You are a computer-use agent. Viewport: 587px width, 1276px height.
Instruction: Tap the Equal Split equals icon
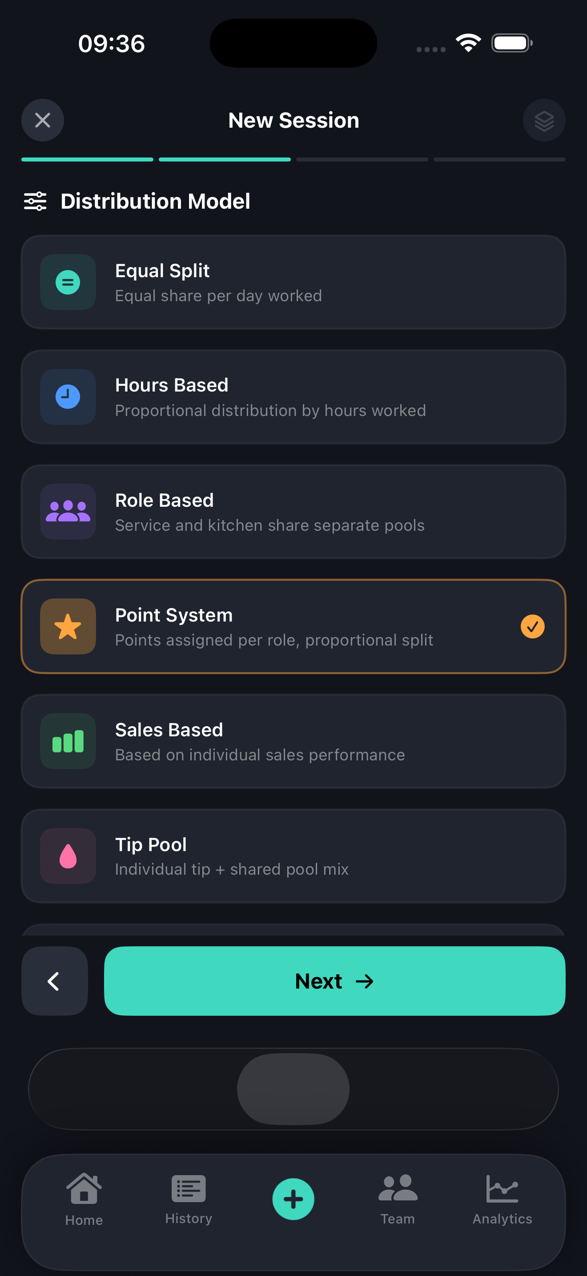(68, 283)
